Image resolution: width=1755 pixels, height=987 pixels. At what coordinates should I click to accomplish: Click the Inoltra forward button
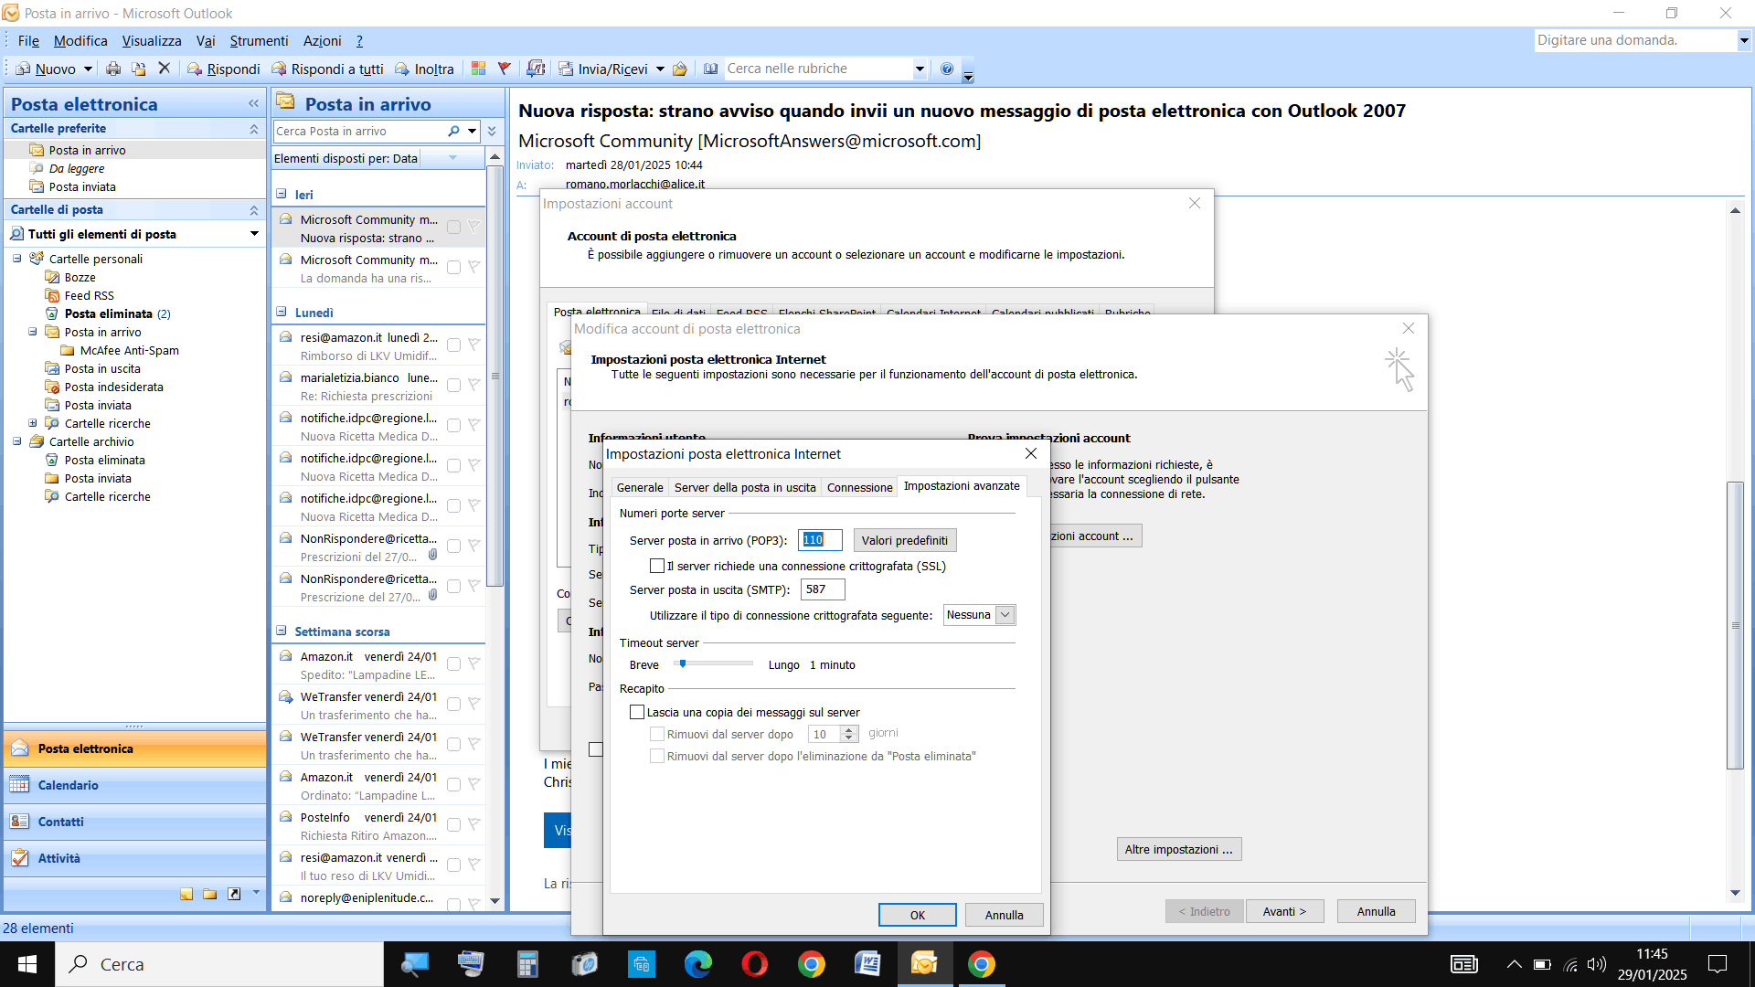pyautogui.click(x=425, y=69)
